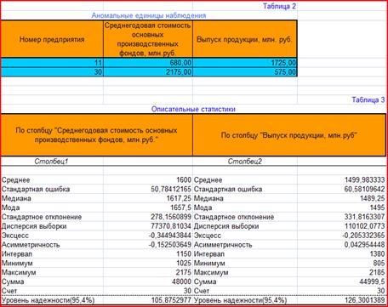The image size is (388, 307).
Task: Select the Максимум value 2185 cell
Action: pyautogui.click(x=342, y=272)
